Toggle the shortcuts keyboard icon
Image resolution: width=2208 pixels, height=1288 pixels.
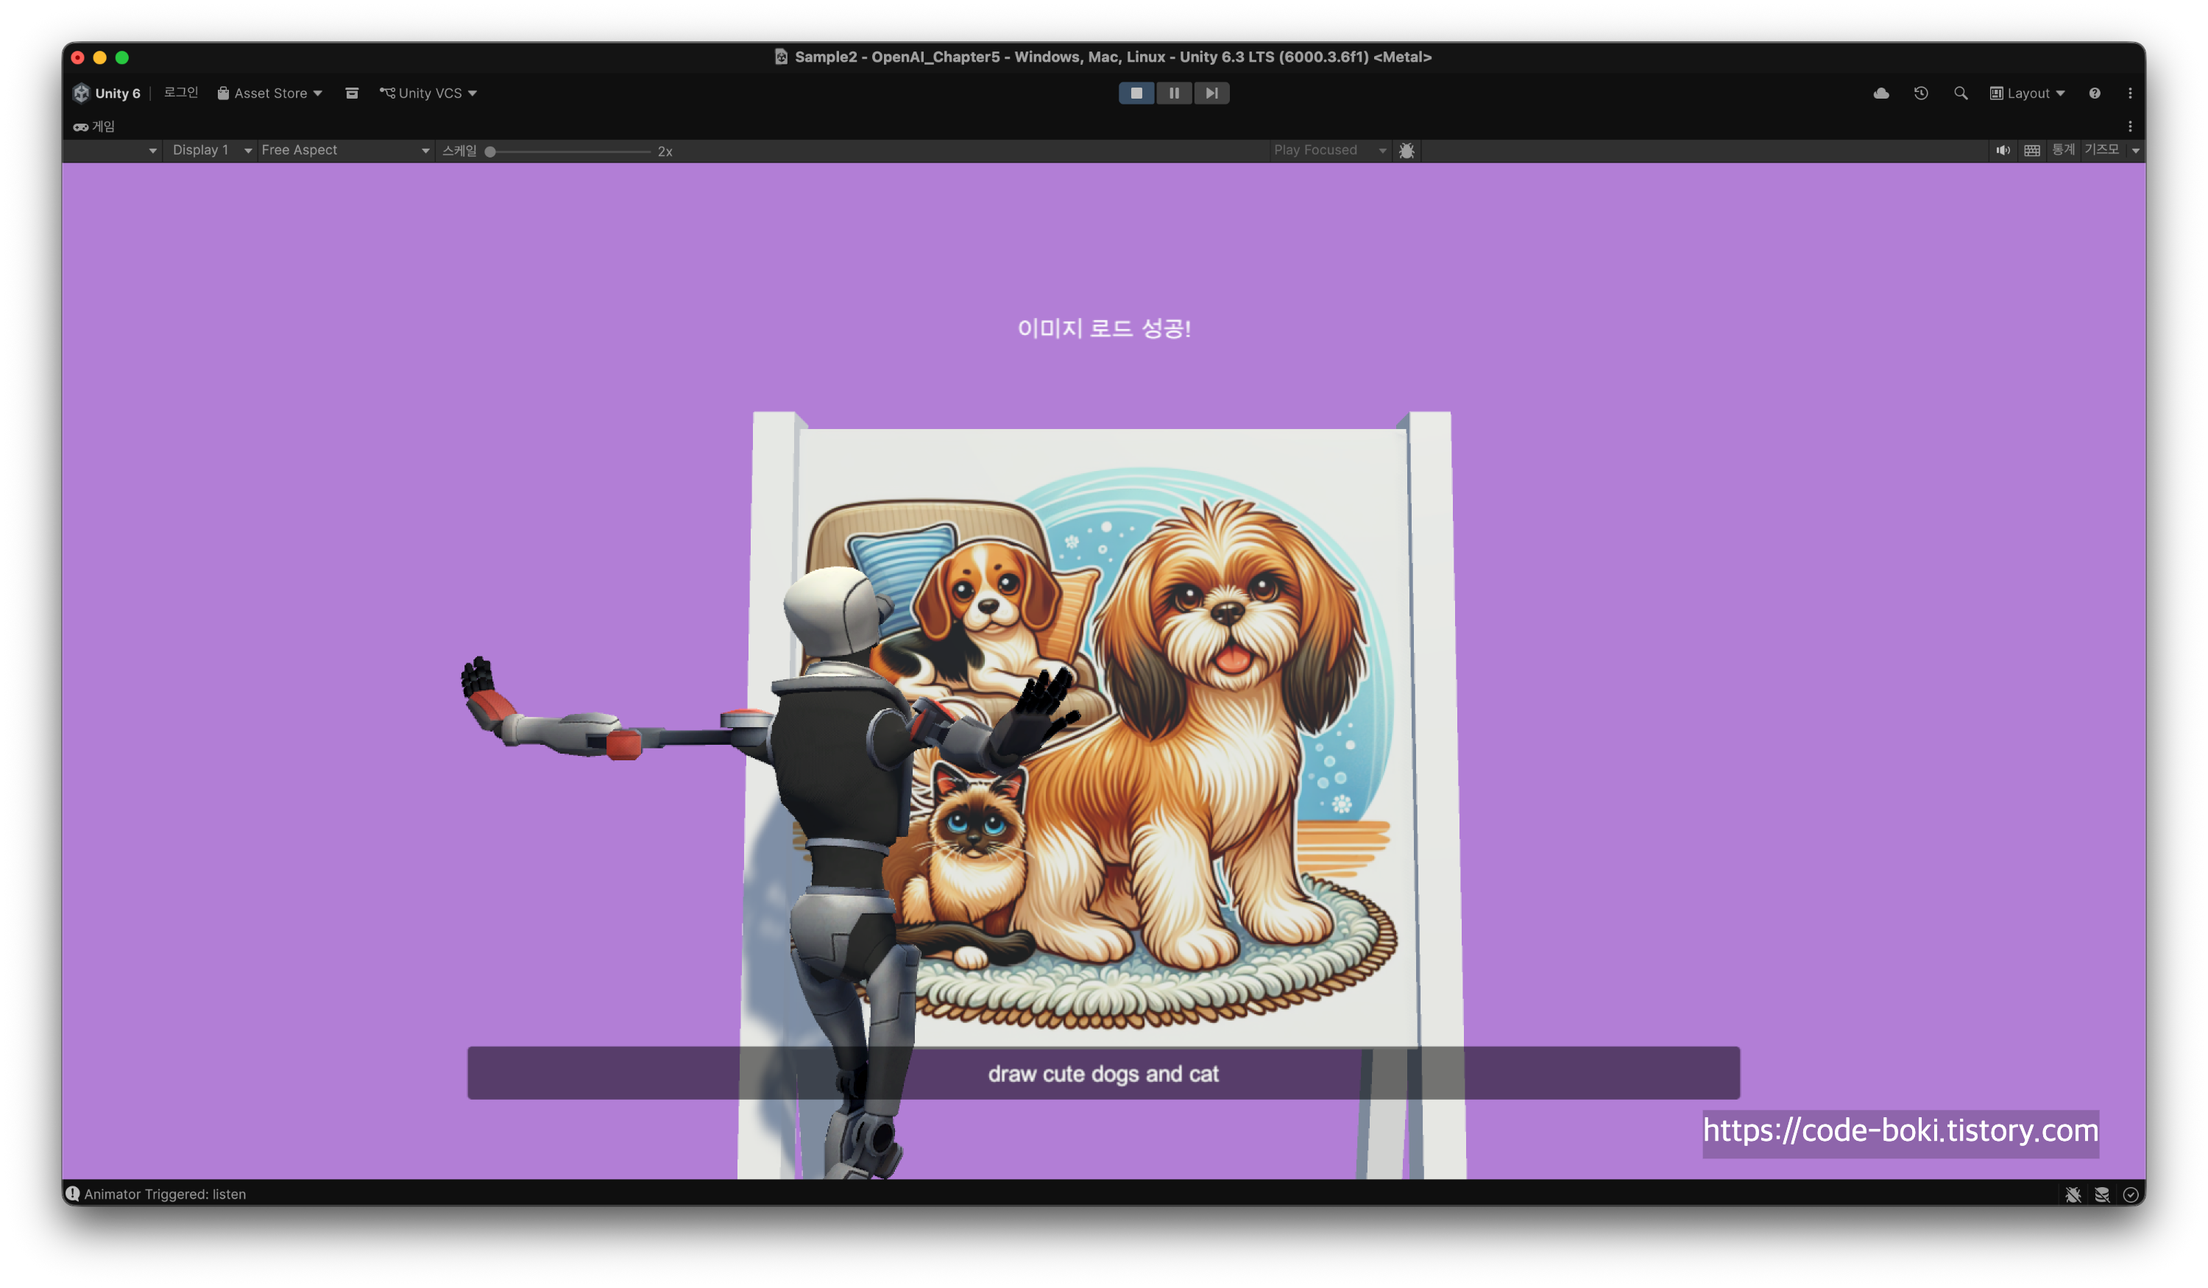(x=2032, y=151)
